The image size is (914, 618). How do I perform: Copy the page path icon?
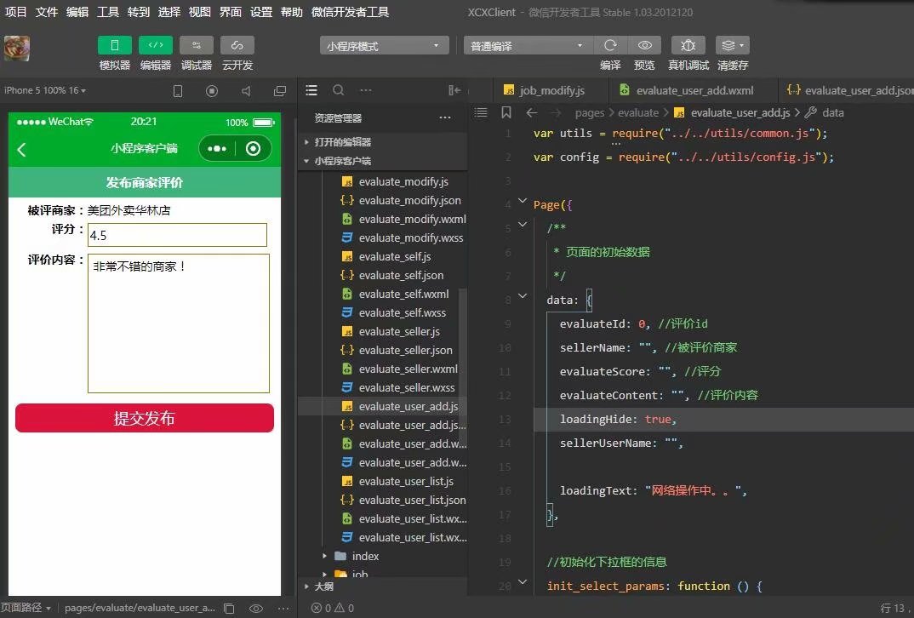click(x=229, y=608)
